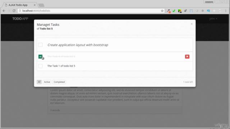Click the green checkmark extension icon
Viewport: 230px width, 129px height.
(174, 11)
